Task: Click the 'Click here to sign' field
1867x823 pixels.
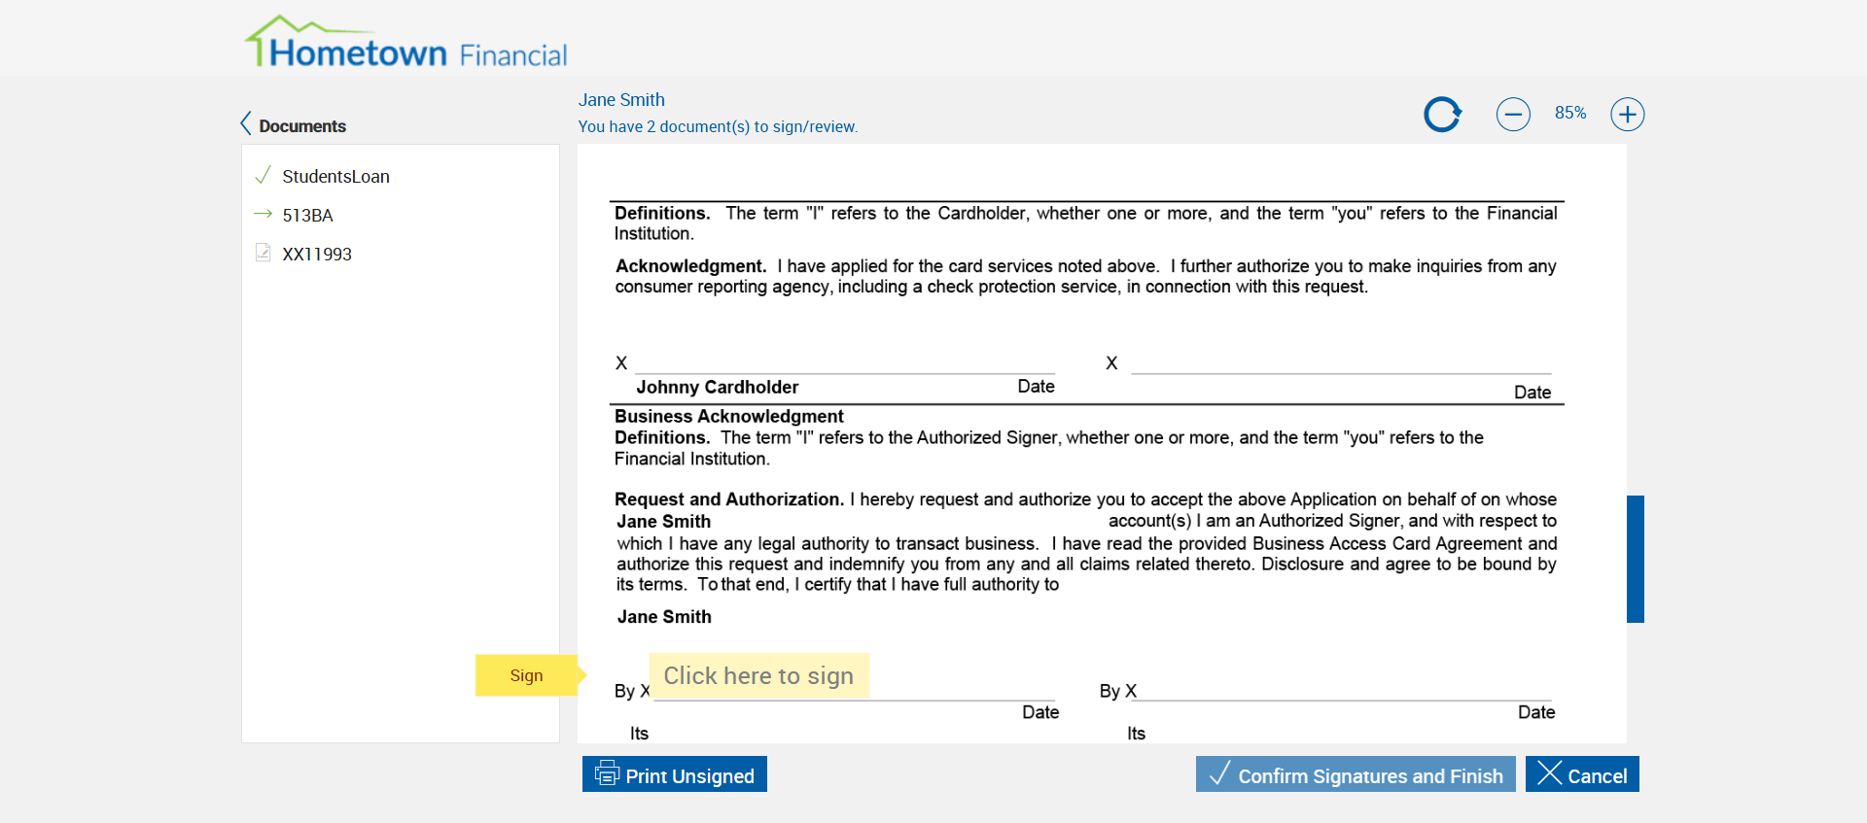Action: pos(758,675)
